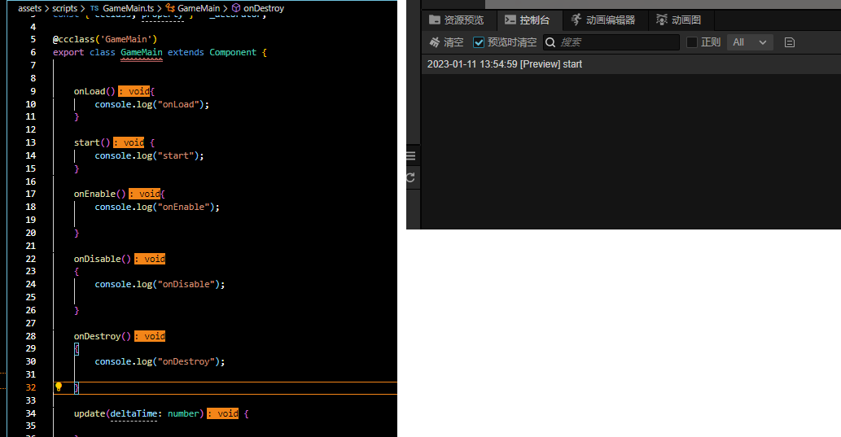The width and height of the screenshot is (841, 437).
Task: Click the onLoad method name on line 9
Action: pos(90,91)
